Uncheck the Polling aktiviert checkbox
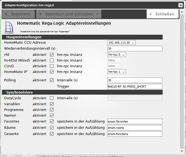 pos(52,80)
